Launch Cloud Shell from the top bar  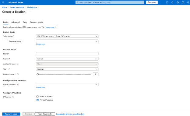click(x=167, y=2)
